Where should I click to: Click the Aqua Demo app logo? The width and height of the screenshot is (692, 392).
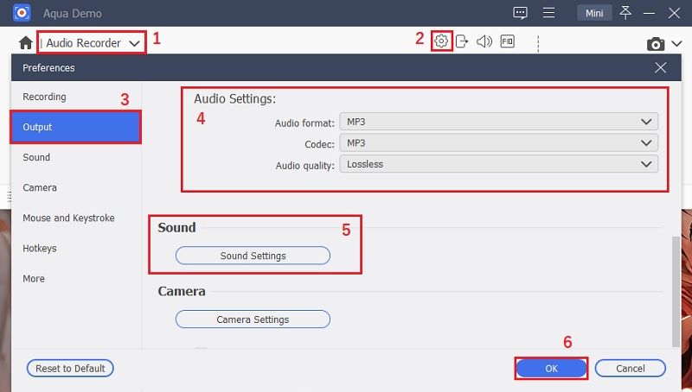(22, 13)
